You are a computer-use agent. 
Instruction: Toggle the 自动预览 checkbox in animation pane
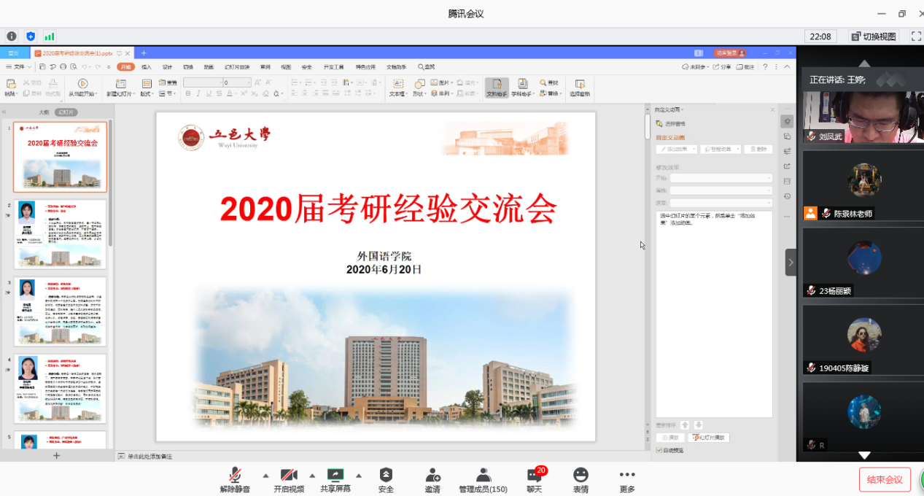(x=660, y=451)
